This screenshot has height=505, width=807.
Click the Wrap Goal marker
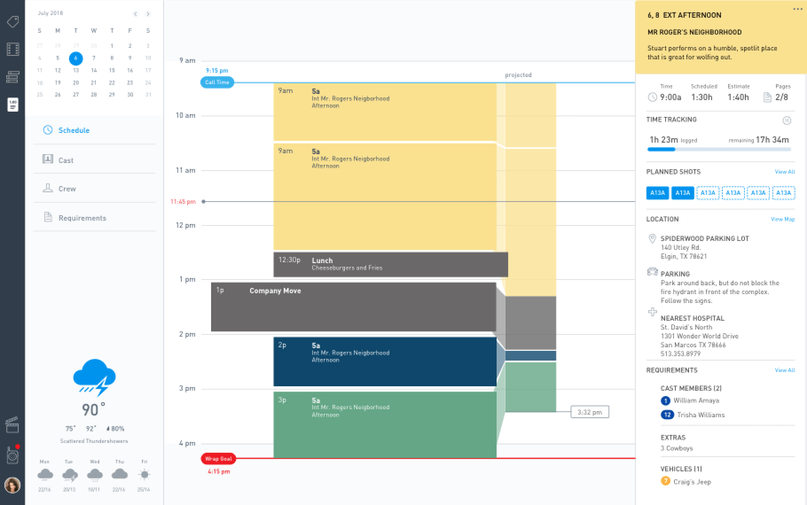(x=218, y=459)
